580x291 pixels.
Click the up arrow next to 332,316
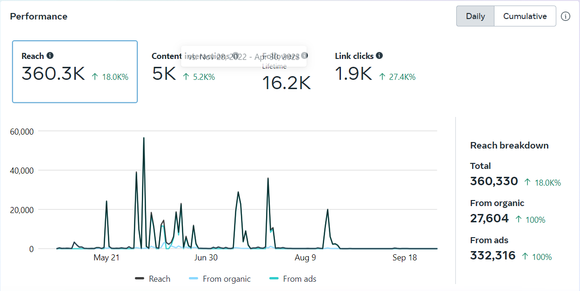[x=525, y=257]
